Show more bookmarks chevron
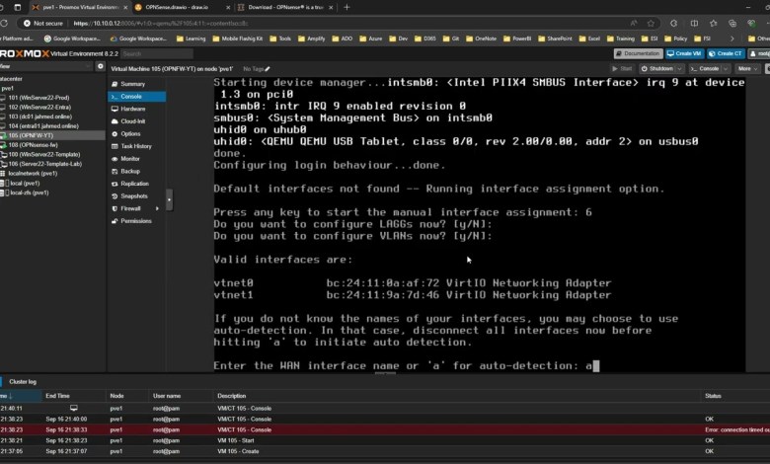This screenshot has height=464, width=770. coord(732,39)
